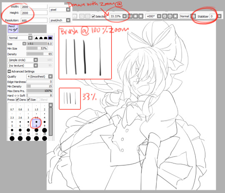Toggle the Selection checkbox
This screenshot has height=193, width=225.
93,16
